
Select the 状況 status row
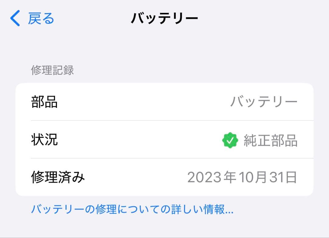(x=164, y=140)
